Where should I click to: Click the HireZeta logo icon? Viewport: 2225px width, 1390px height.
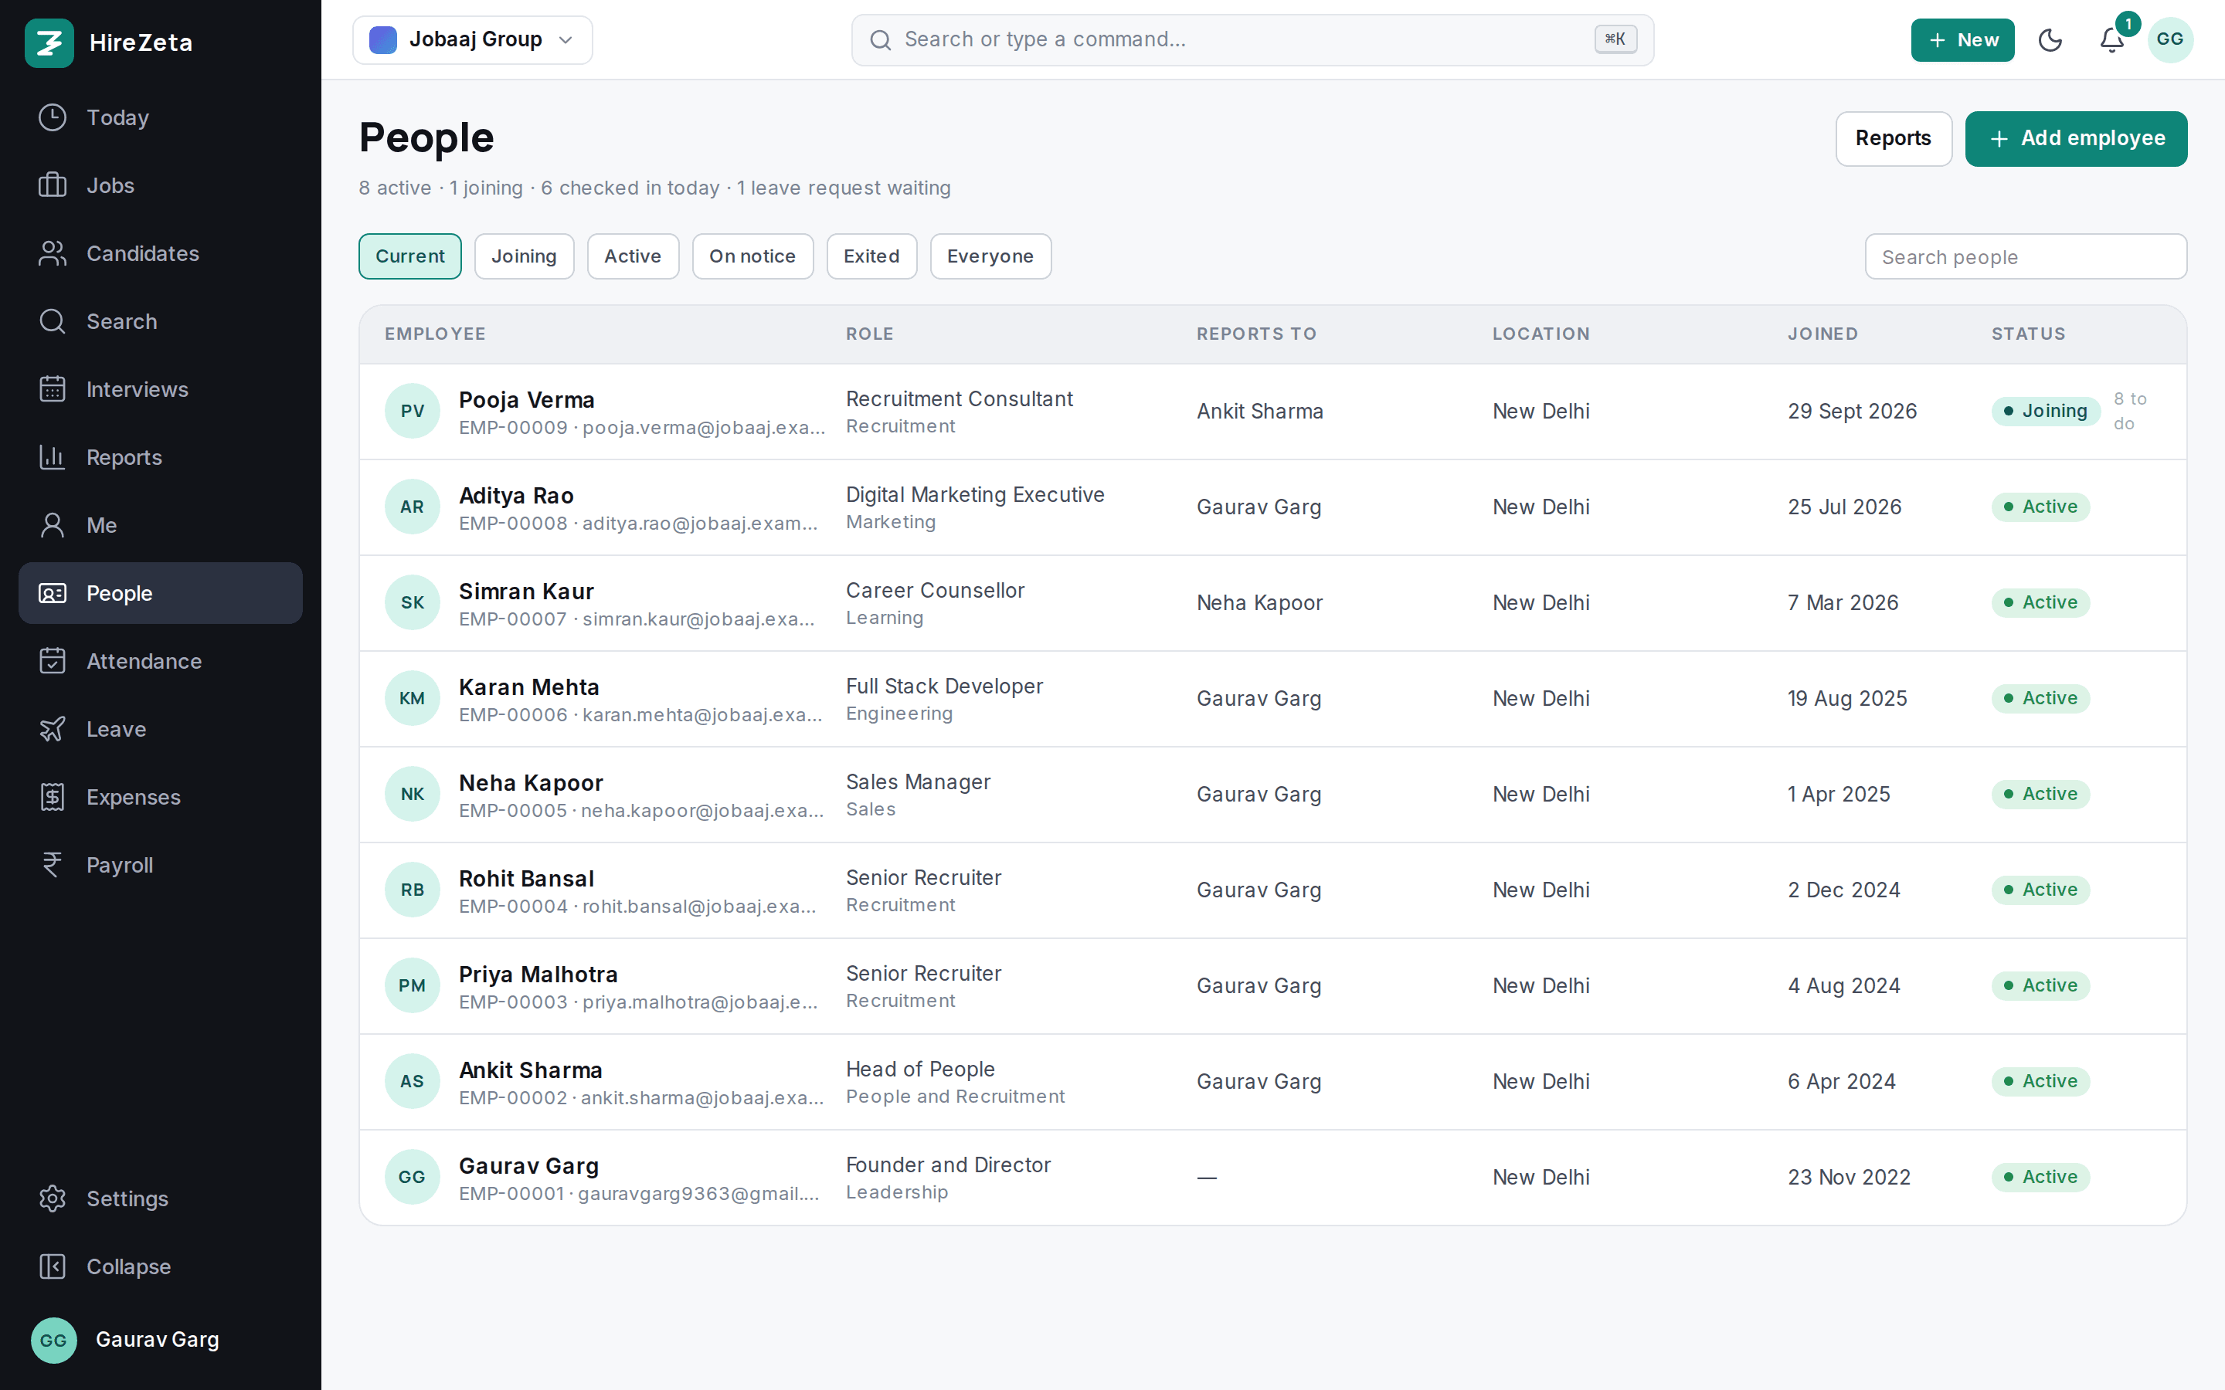[x=49, y=42]
